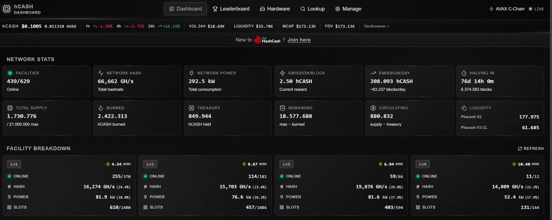The height and width of the screenshot is (220, 552).
Task: Click the 439/629 facilities value
Action: point(18,81)
